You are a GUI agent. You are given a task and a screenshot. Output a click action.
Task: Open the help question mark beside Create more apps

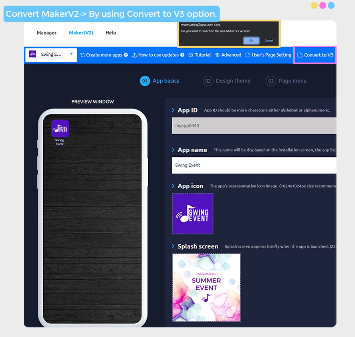pyautogui.click(x=126, y=55)
